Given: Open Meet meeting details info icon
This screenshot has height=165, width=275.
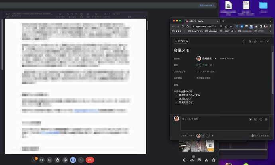Looking at the screenshot, I should (x=185, y=160).
